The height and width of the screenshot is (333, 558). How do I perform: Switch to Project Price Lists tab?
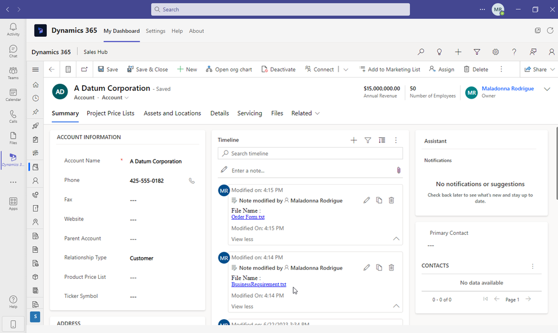[111, 113]
